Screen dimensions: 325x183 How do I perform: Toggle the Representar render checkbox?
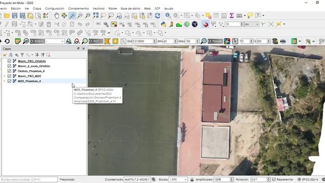coord(274,179)
